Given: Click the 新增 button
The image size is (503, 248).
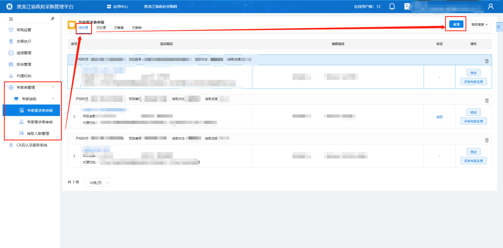Looking at the screenshot, I should 456,24.
